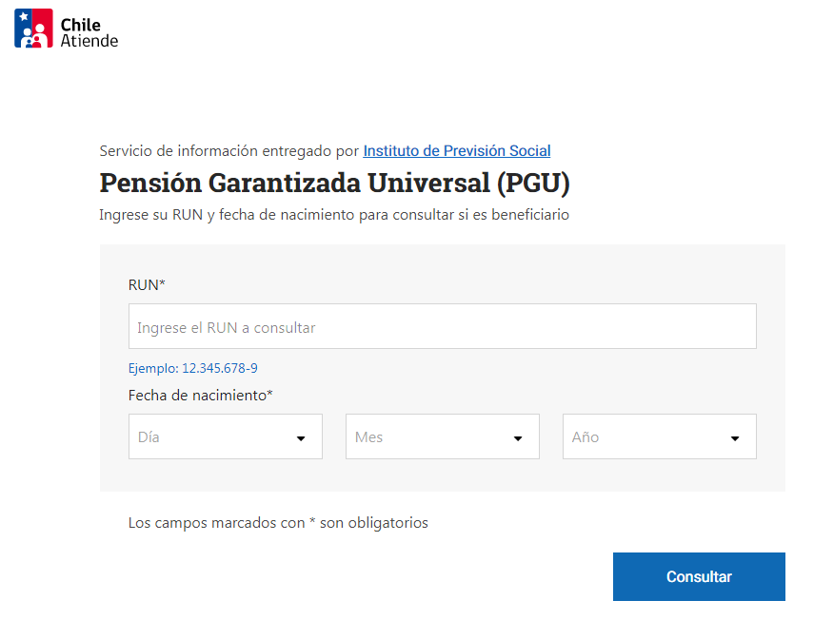Click "Servicio de información entregado por" text

pos(228,150)
